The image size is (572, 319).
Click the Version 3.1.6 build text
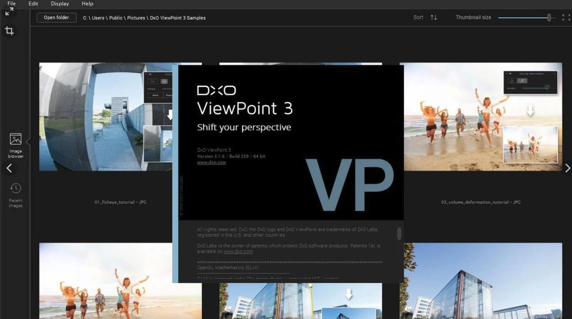click(x=231, y=156)
